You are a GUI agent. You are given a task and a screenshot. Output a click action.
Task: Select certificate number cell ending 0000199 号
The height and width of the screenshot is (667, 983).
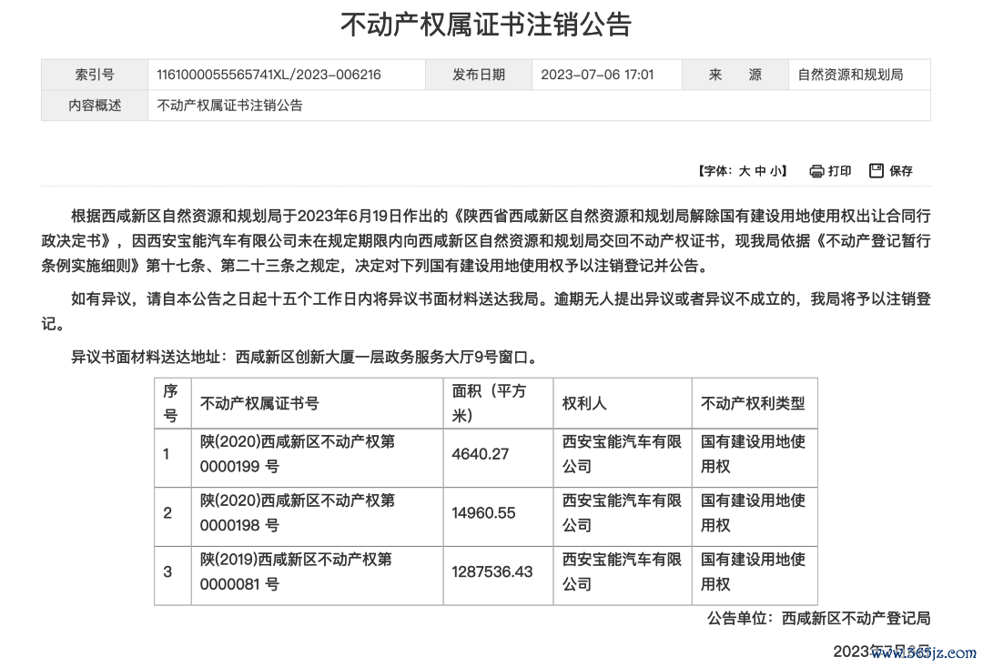(297, 454)
